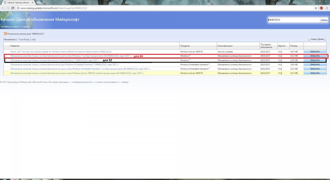Go to previous page with Назад
Screen dimensions: 330x180
click(x=313, y=39)
